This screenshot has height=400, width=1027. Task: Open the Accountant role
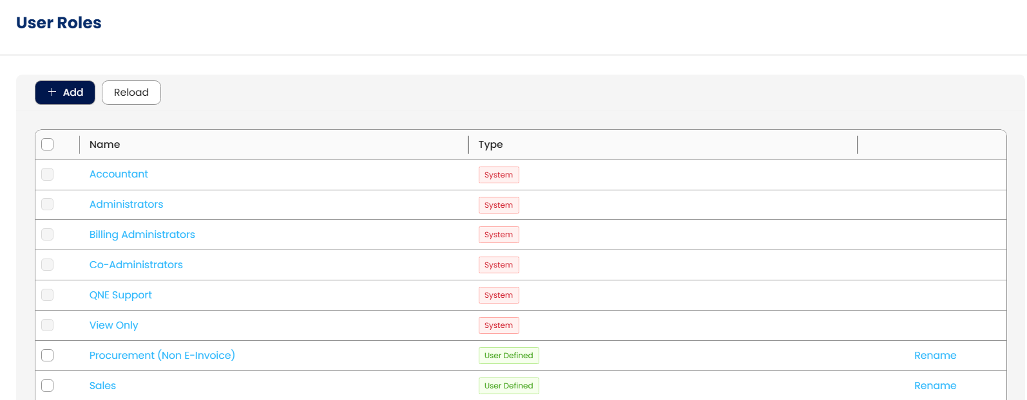click(119, 174)
